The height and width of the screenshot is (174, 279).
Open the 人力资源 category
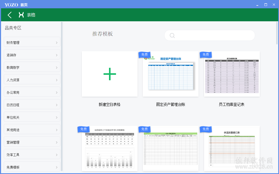click(x=32, y=79)
